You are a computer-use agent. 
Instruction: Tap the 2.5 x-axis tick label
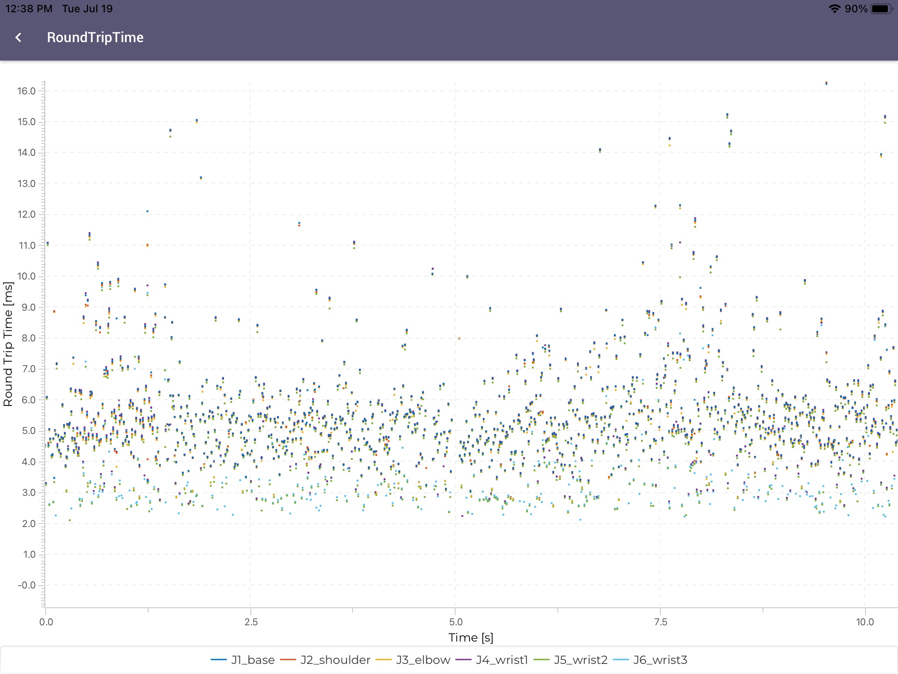251,622
